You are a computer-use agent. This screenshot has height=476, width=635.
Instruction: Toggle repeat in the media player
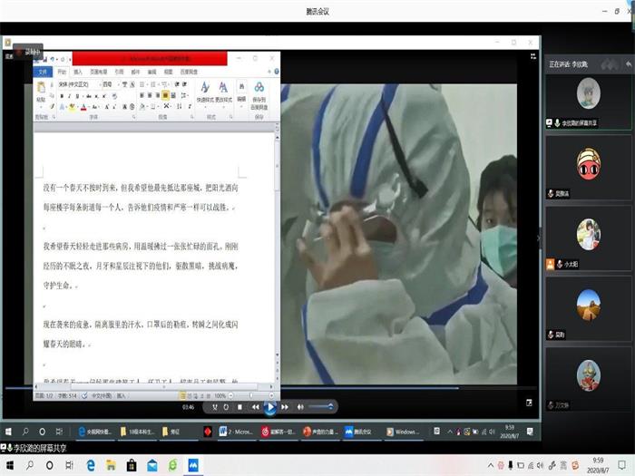coord(227,407)
